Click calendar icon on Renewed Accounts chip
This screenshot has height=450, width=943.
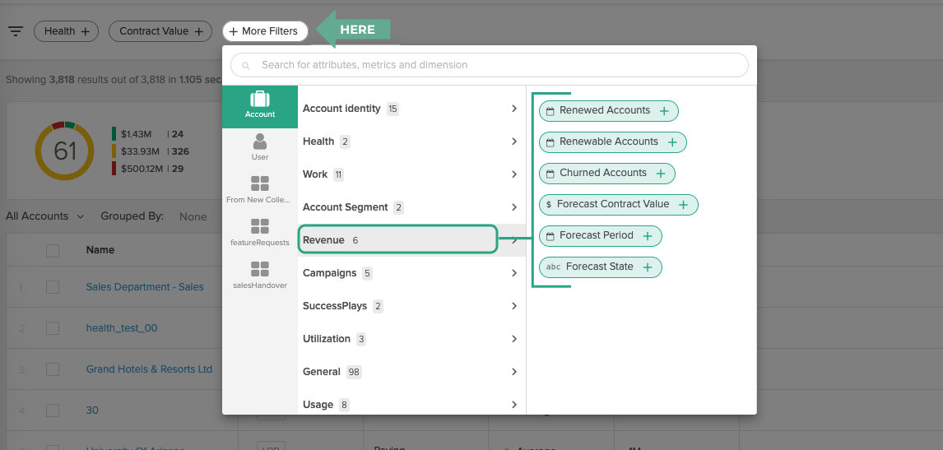click(x=550, y=111)
